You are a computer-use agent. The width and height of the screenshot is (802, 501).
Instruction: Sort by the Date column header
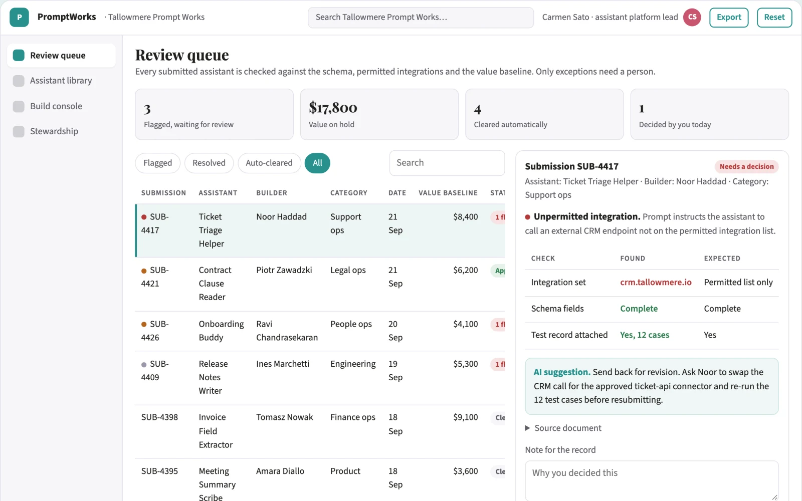pos(397,193)
